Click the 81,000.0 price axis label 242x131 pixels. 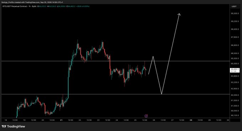click(235, 106)
